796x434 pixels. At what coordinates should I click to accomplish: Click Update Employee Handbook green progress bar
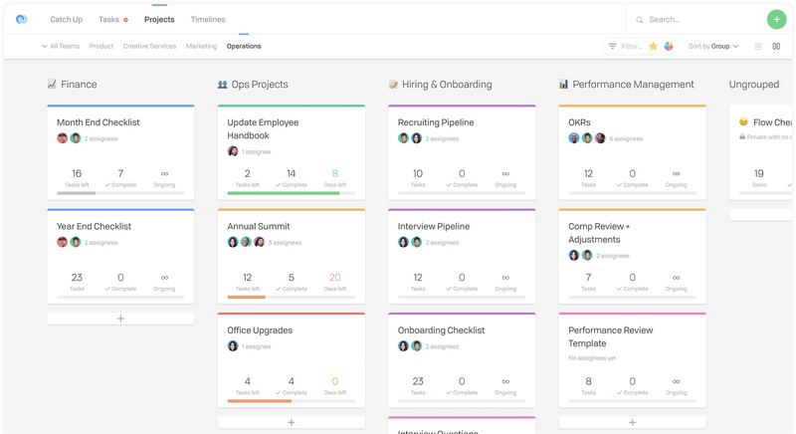click(x=292, y=193)
